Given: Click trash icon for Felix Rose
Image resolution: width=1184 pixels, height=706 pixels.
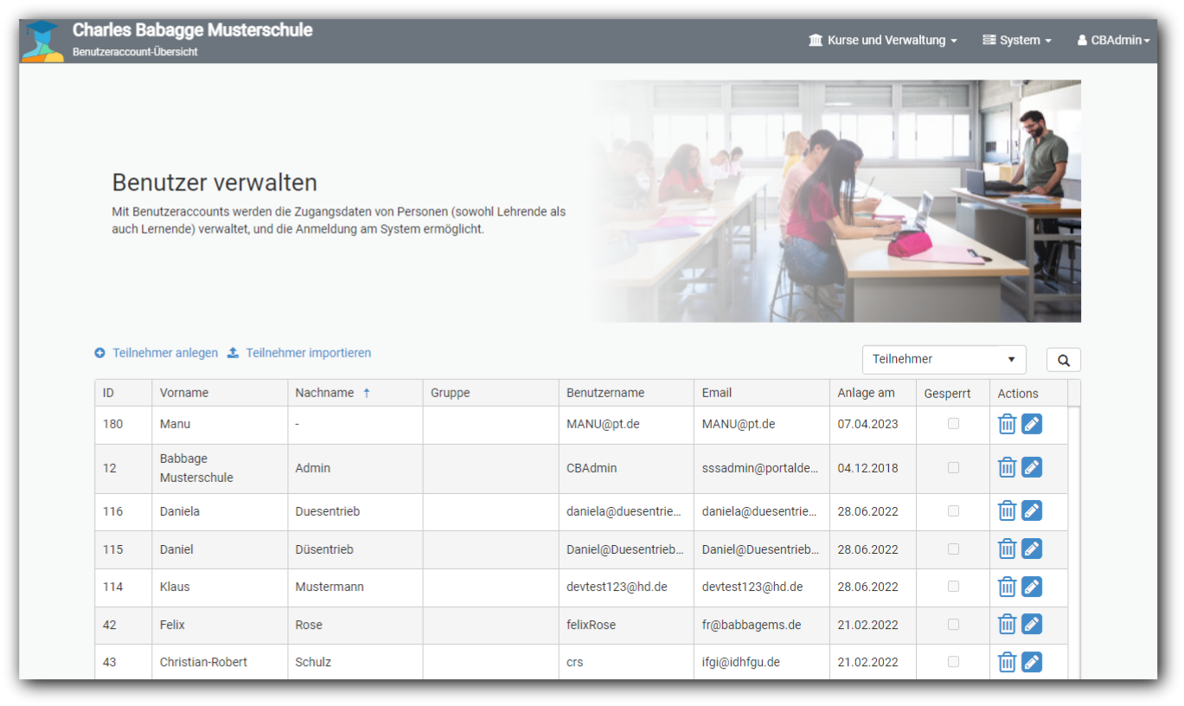Looking at the screenshot, I should (x=1007, y=624).
